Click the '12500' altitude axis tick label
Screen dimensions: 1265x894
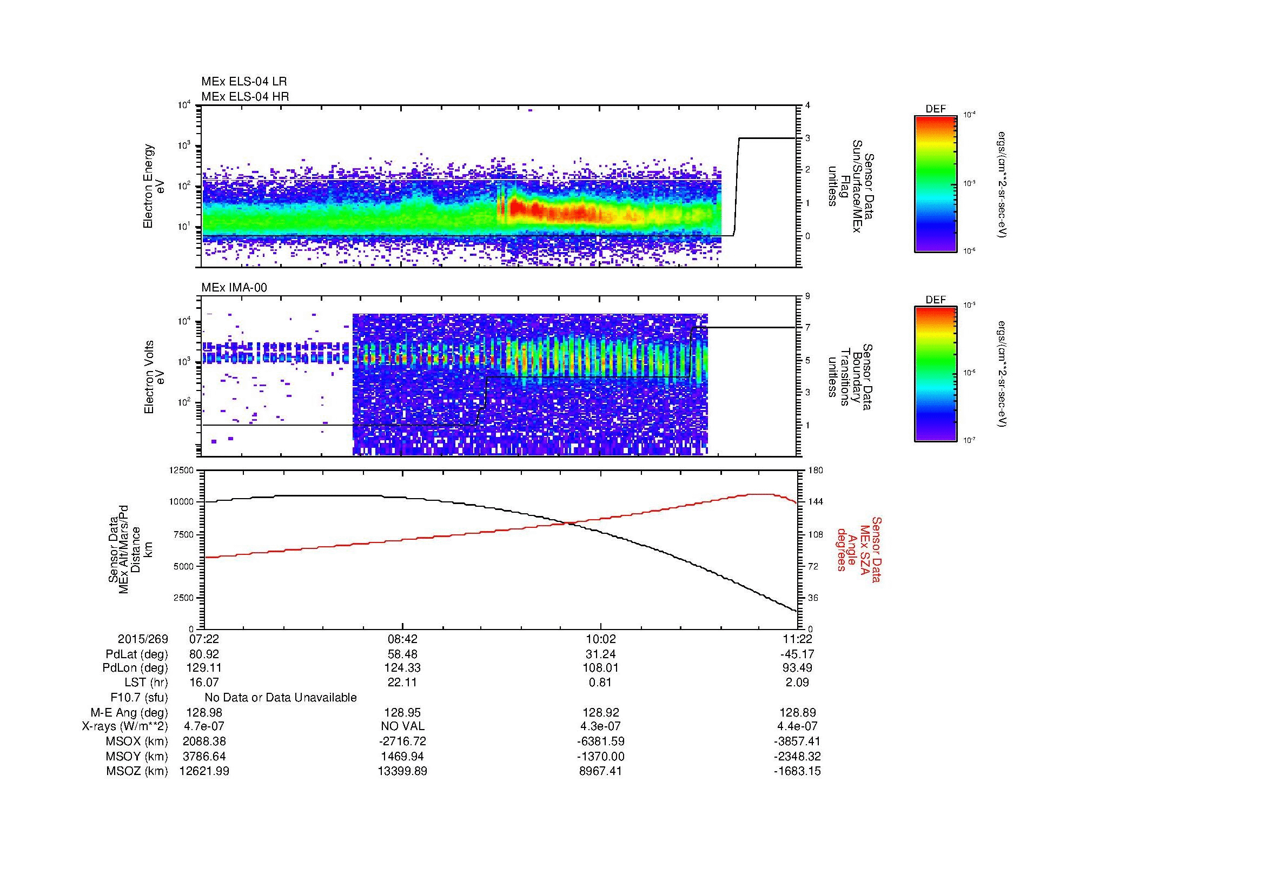(x=181, y=471)
